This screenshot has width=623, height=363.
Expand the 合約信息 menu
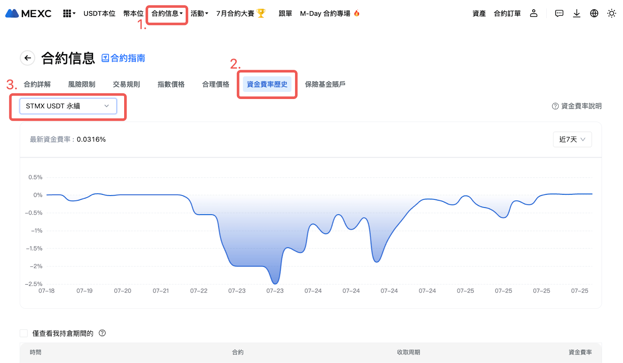tap(167, 14)
